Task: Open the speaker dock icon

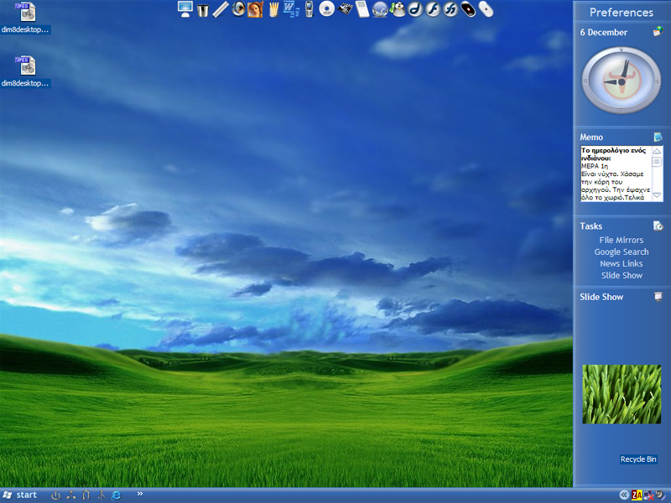Action: point(238,9)
